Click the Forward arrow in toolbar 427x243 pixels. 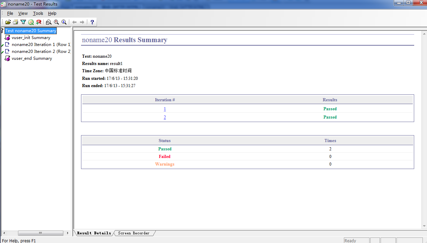(82, 22)
